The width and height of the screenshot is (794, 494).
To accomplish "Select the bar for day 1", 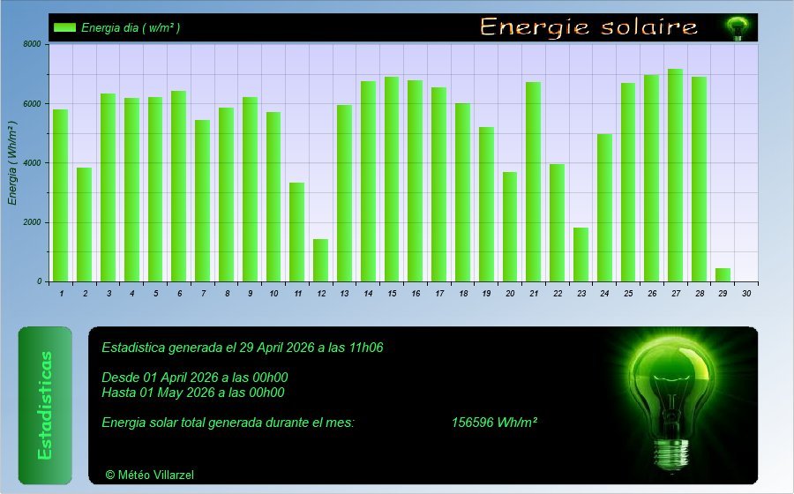I will coord(60,195).
